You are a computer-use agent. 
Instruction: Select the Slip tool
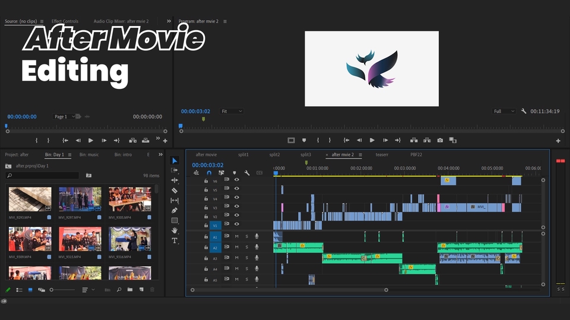pos(175,200)
